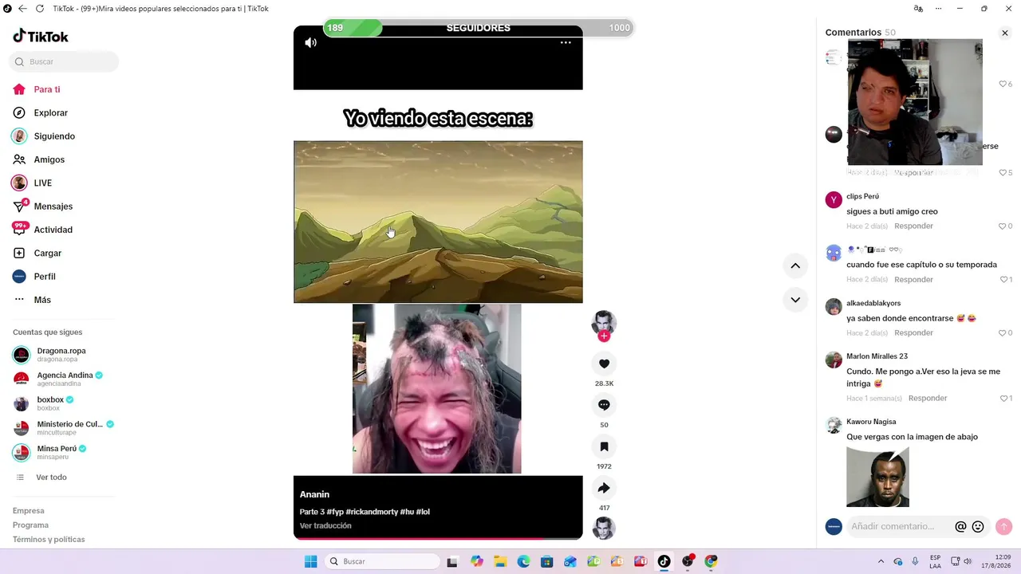Like the alkaedablakyors comment
The image size is (1021, 574).
1005,332
